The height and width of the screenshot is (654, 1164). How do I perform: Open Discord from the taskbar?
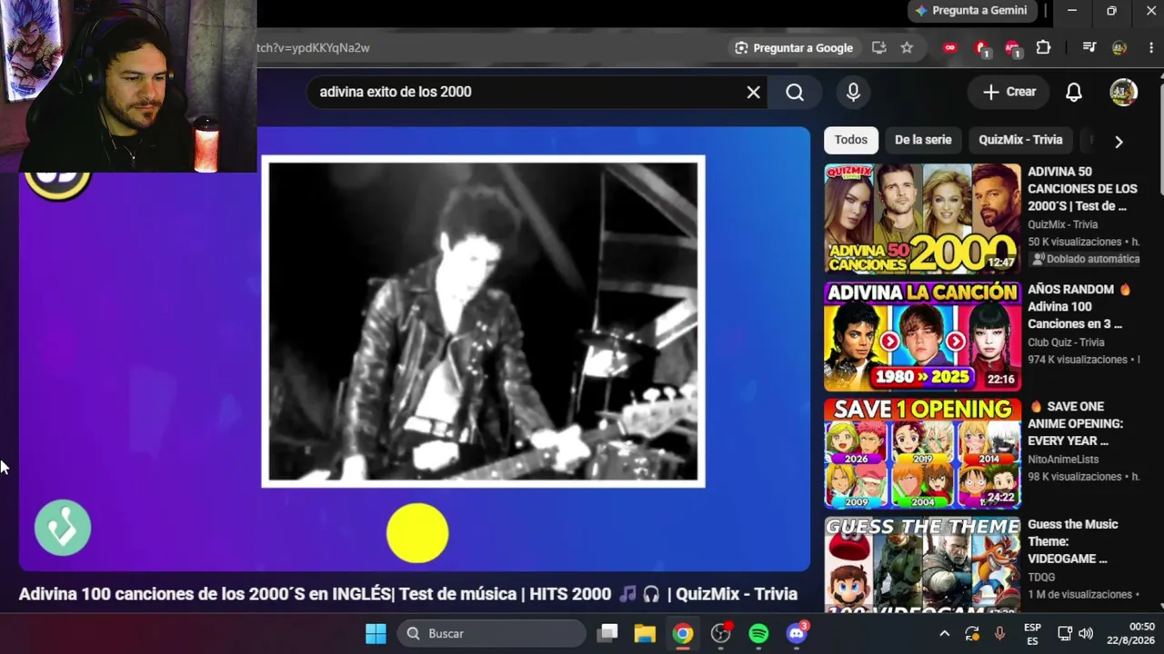tap(797, 633)
